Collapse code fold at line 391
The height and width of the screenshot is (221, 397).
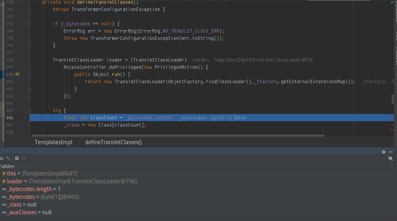30,10
